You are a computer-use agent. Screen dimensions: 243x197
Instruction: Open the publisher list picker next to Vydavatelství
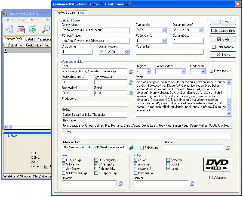[x=131, y=82]
